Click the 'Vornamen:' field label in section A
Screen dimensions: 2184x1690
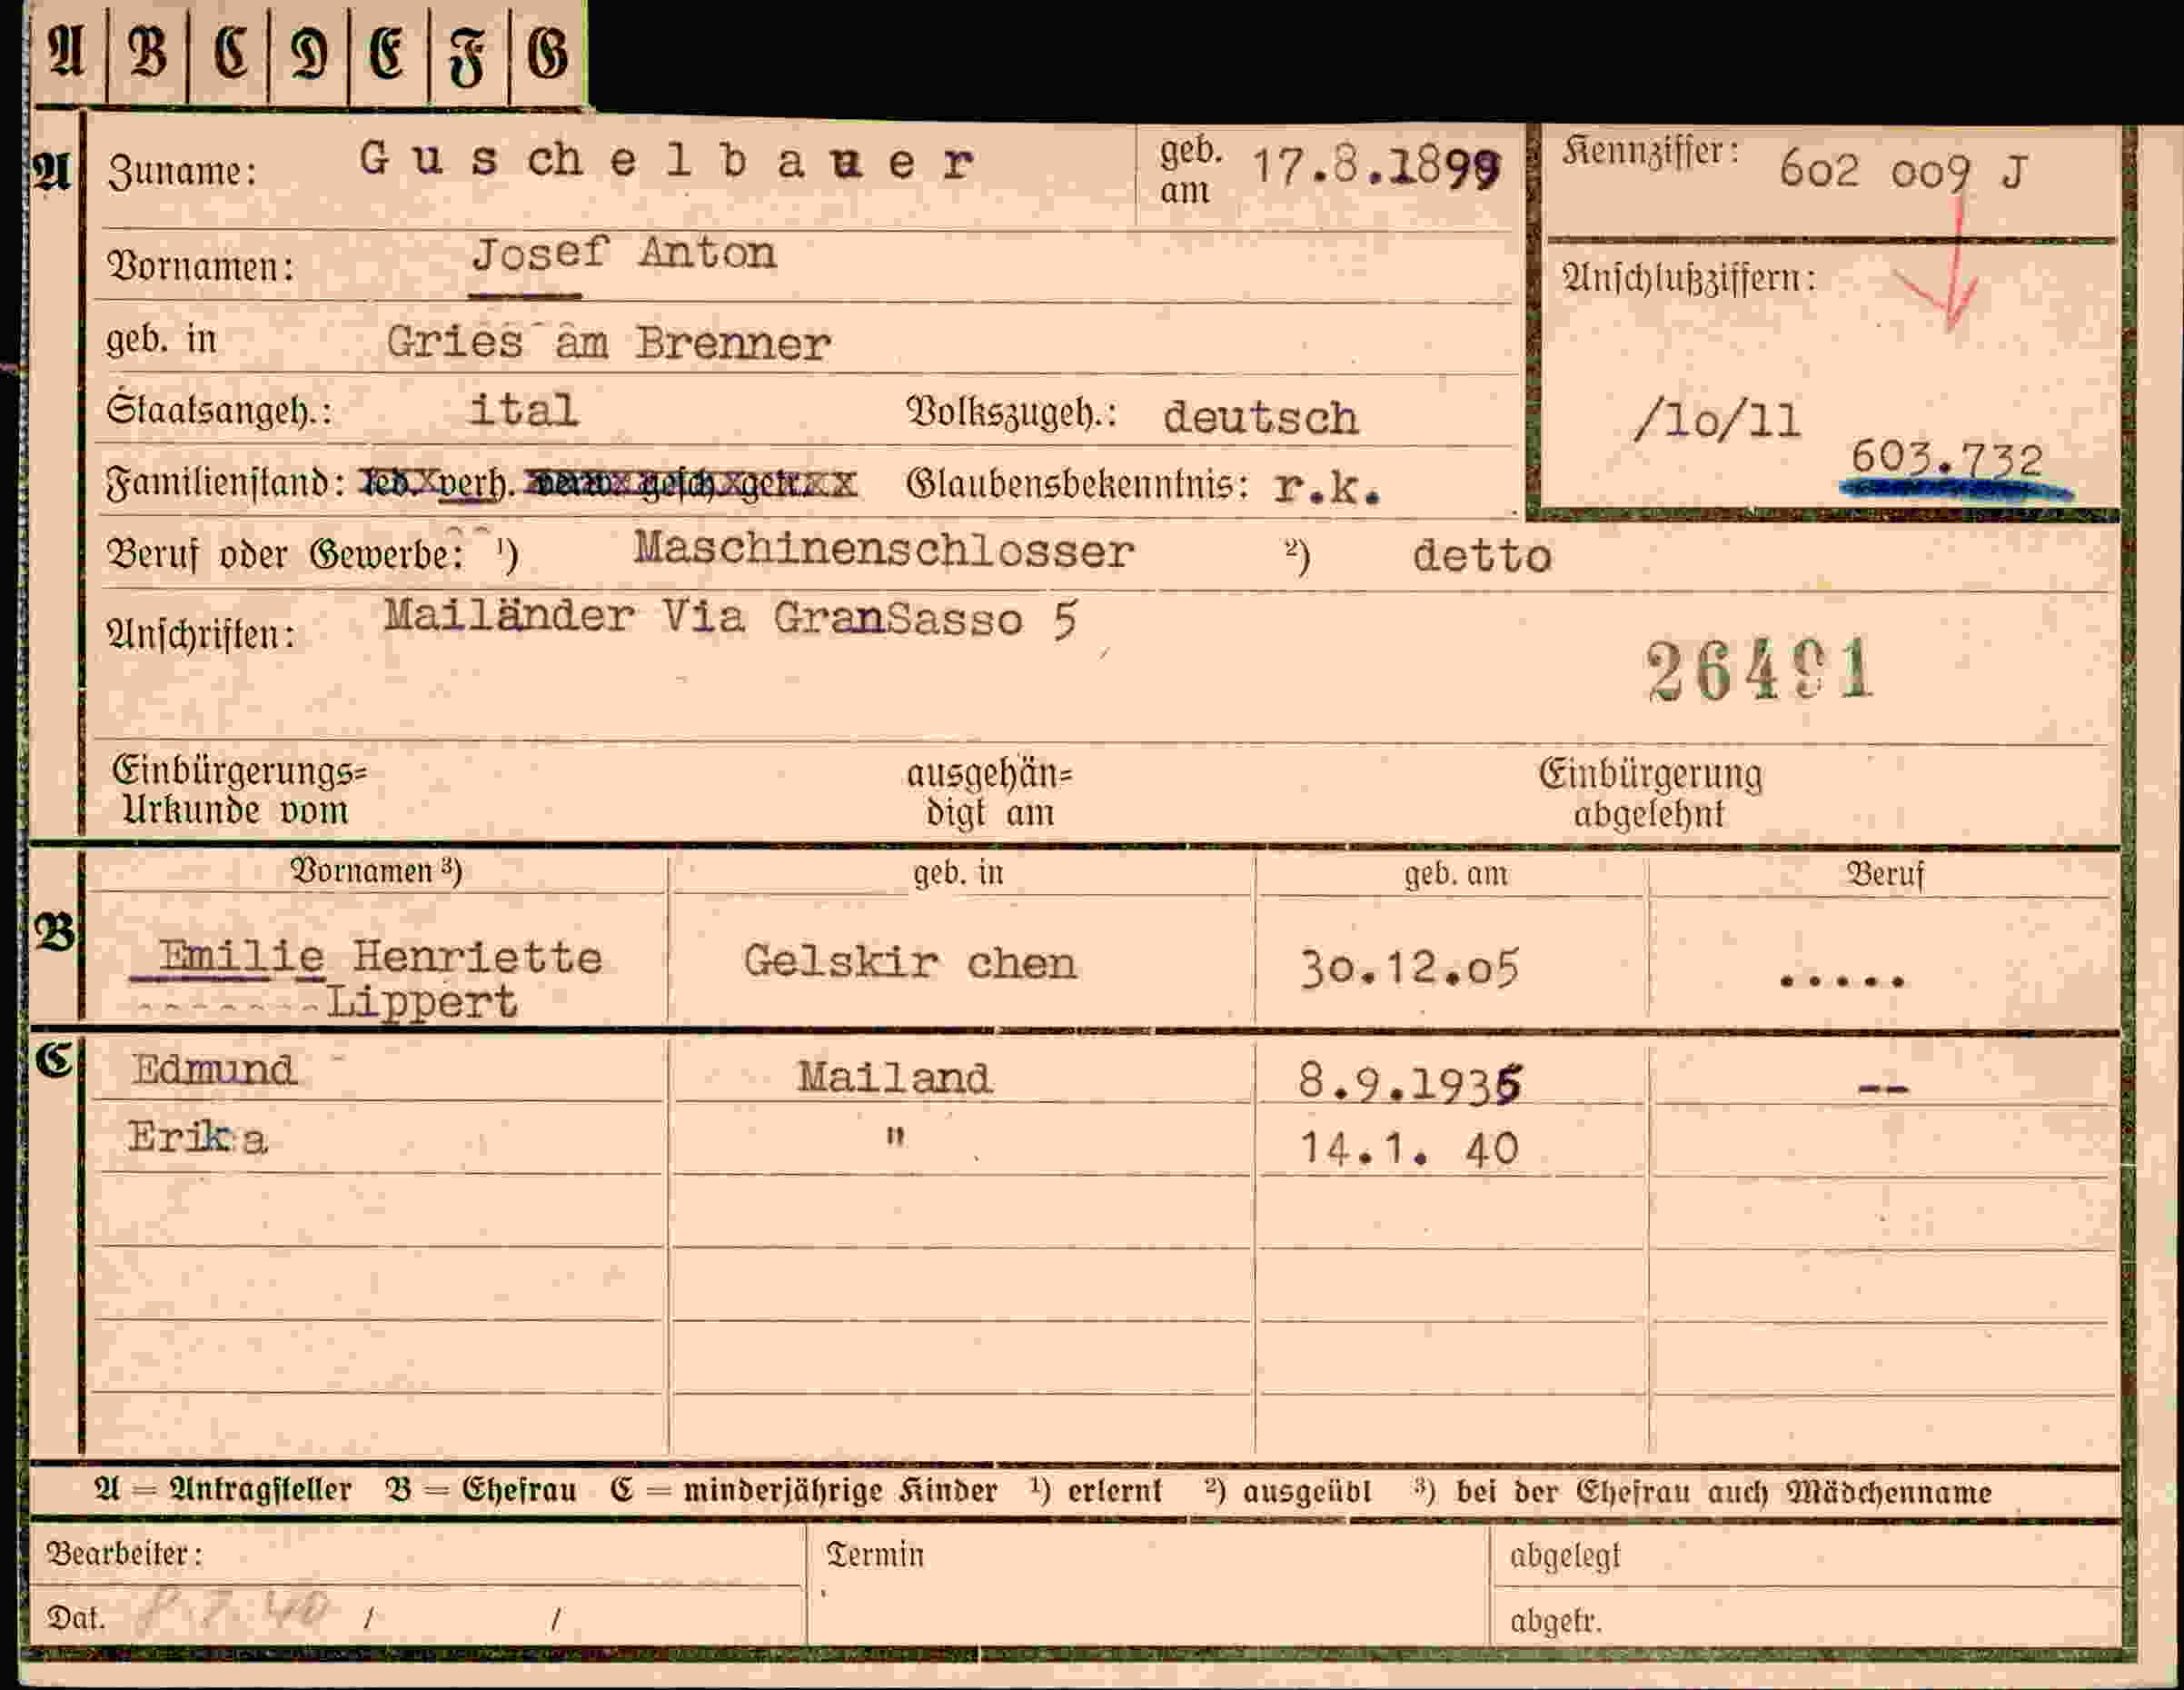pos(200,267)
